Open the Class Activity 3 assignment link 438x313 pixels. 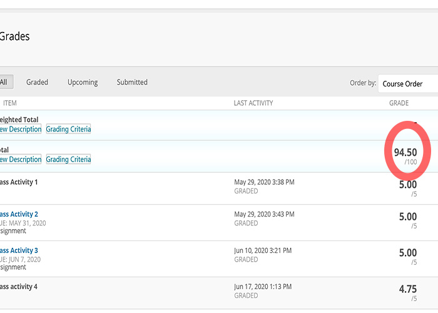coord(19,250)
